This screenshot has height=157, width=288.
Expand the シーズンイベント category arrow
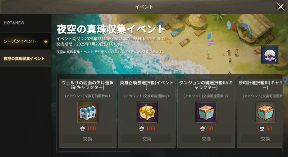(x=46, y=41)
